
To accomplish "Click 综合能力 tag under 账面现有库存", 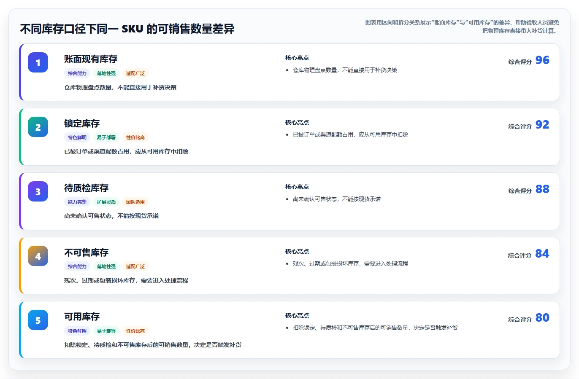I will [77, 73].
